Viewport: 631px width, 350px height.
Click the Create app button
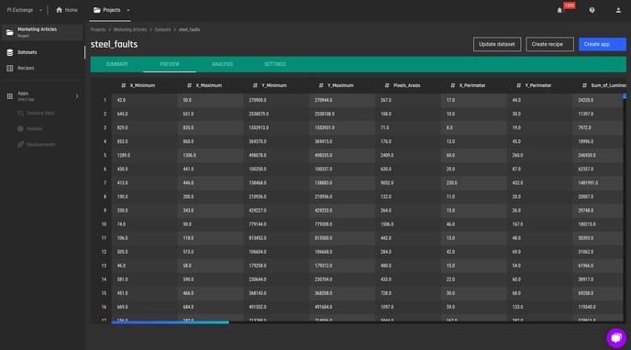pyautogui.click(x=602, y=44)
